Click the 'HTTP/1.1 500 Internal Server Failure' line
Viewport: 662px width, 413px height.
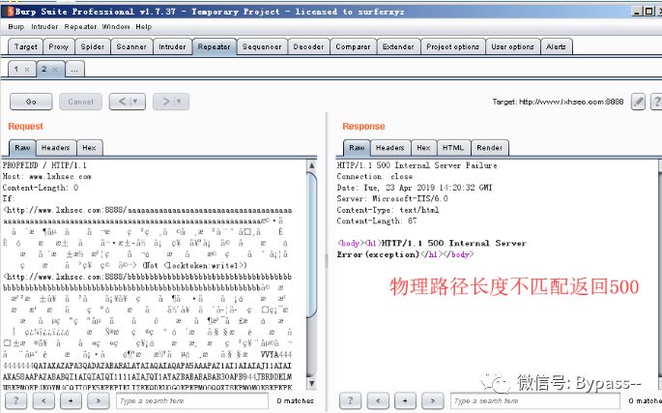click(417, 165)
